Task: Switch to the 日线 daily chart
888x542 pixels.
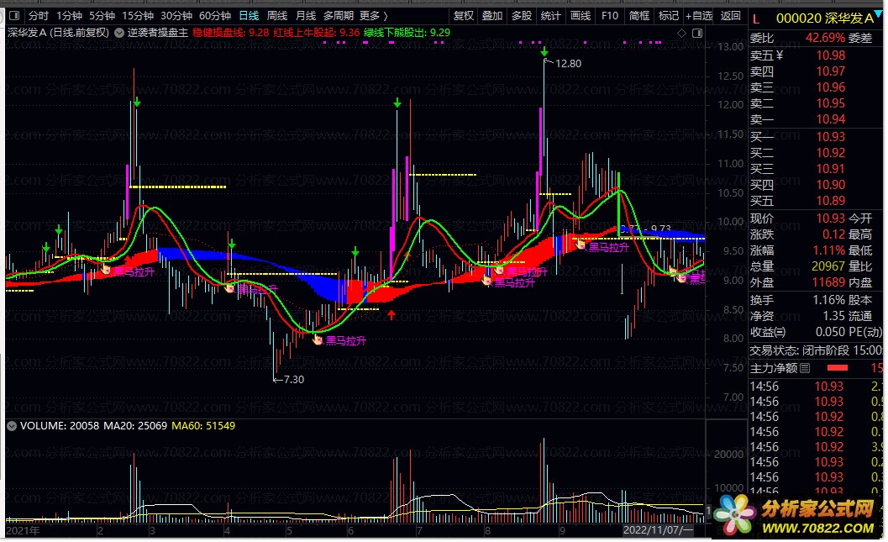Action: click(x=249, y=16)
